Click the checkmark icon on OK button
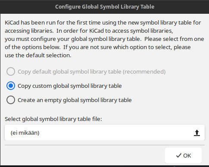Viewport: 209px width, 167px height. (179, 155)
